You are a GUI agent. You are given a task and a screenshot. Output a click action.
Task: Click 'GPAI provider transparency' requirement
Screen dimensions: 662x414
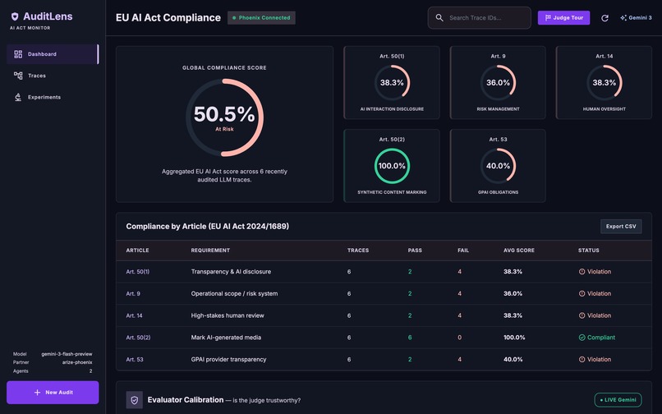point(228,360)
